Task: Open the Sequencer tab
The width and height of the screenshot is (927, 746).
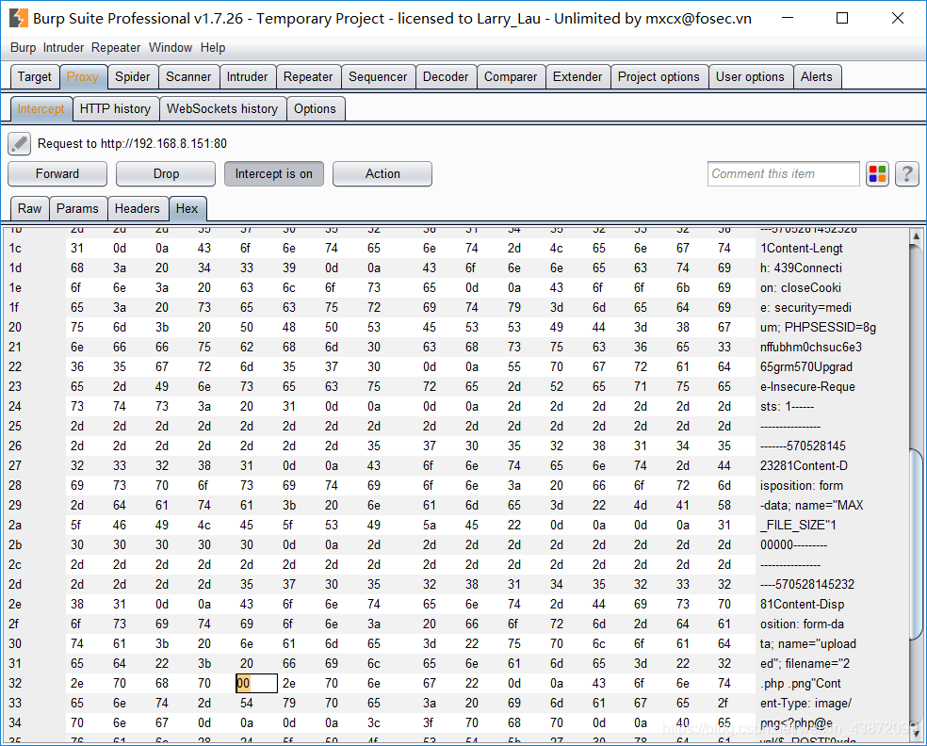Action: [x=378, y=77]
